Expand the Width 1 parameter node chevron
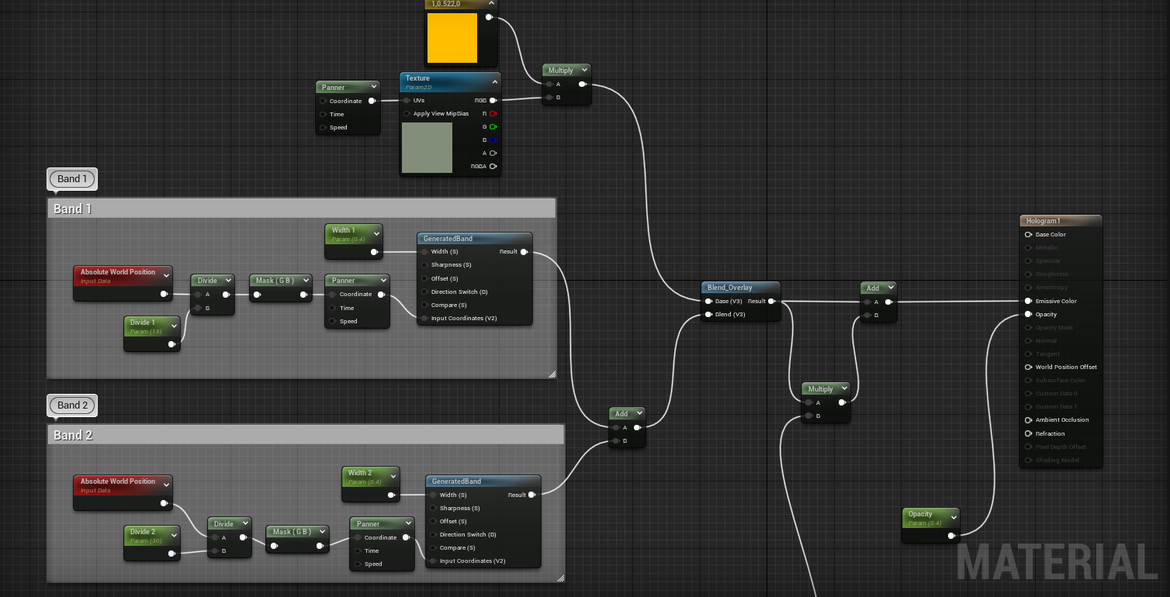 point(376,233)
